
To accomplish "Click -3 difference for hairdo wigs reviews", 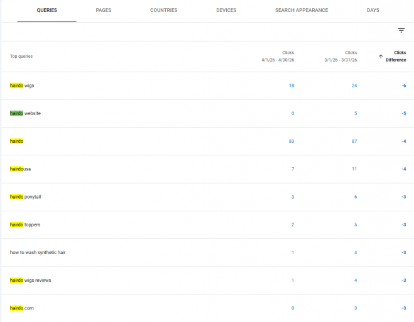I will click(404, 280).
